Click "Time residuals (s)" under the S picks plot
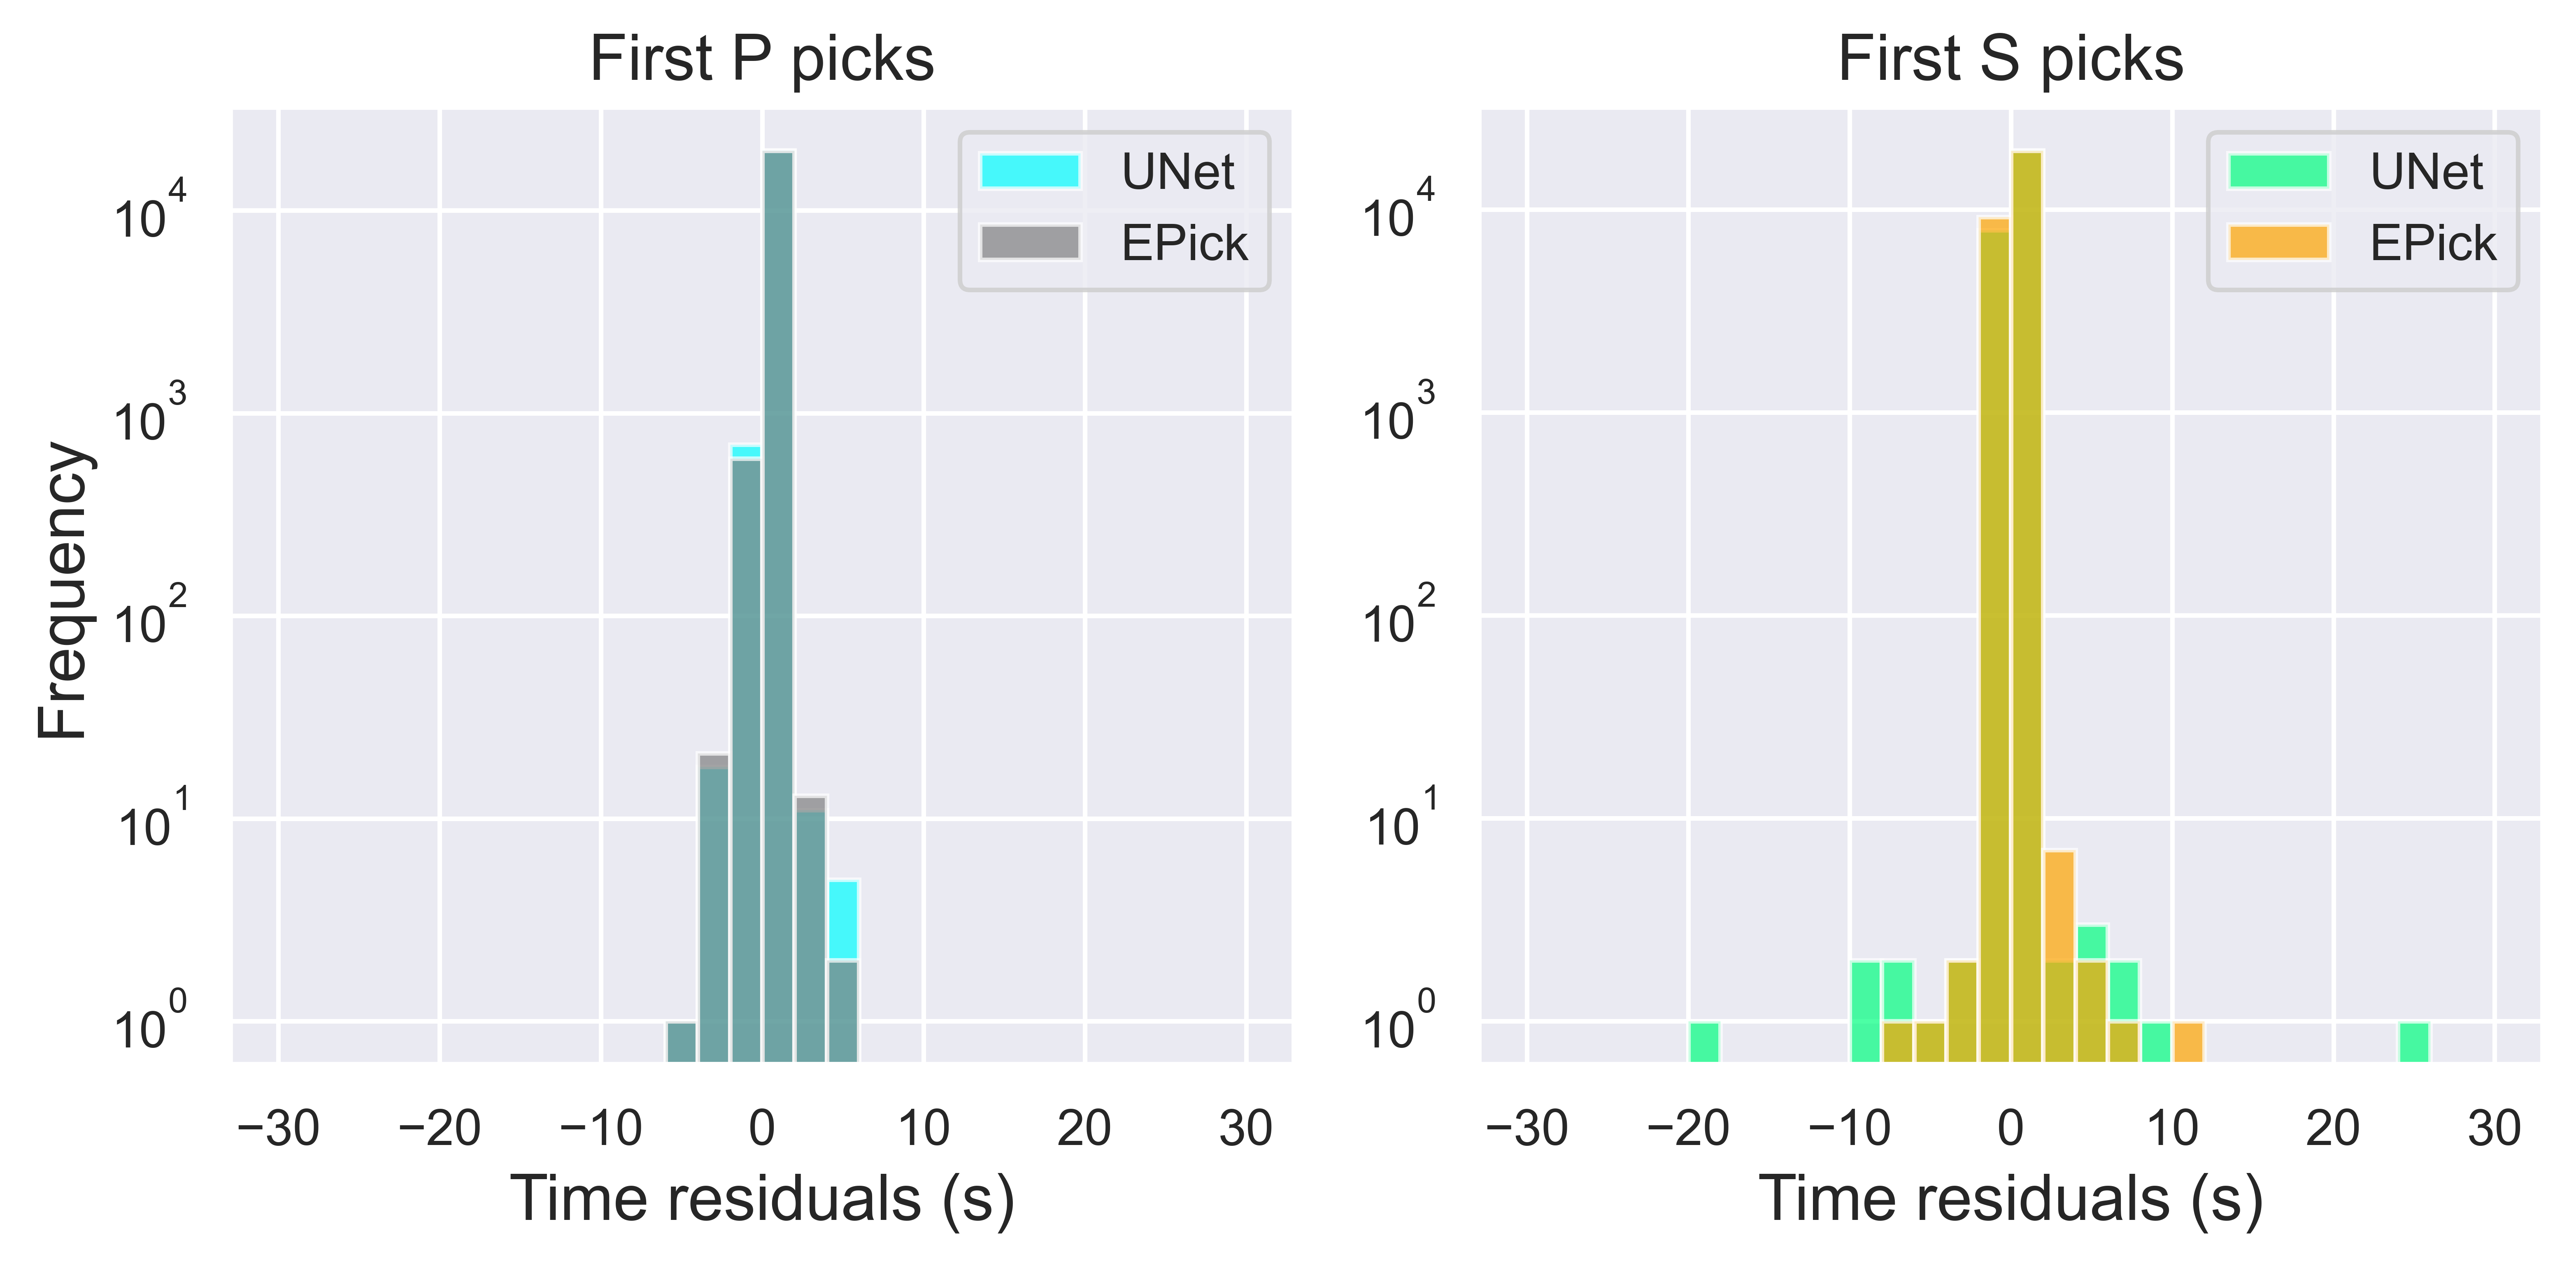This screenshot has width=2576, height=1266. coord(2010,1198)
